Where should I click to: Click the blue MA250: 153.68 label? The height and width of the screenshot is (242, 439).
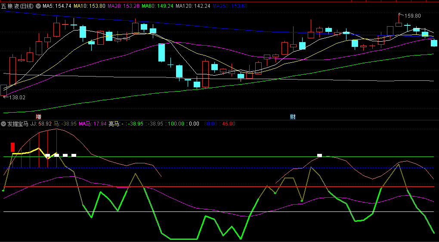point(230,6)
